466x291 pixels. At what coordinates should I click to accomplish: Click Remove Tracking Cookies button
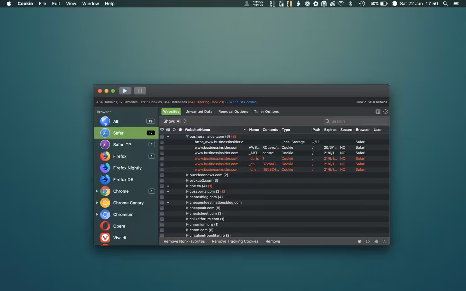pyautogui.click(x=235, y=242)
